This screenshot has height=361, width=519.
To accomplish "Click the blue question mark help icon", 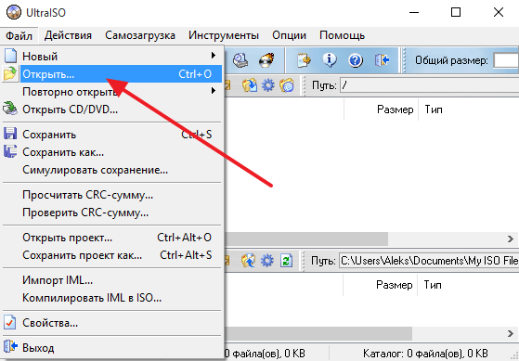I will click(x=356, y=60).
